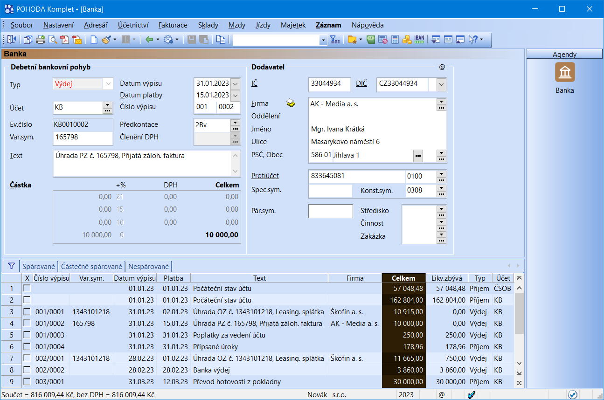Click the address book icon next to Firma
The height and width of the screenshot is (400, 604).
291,103
